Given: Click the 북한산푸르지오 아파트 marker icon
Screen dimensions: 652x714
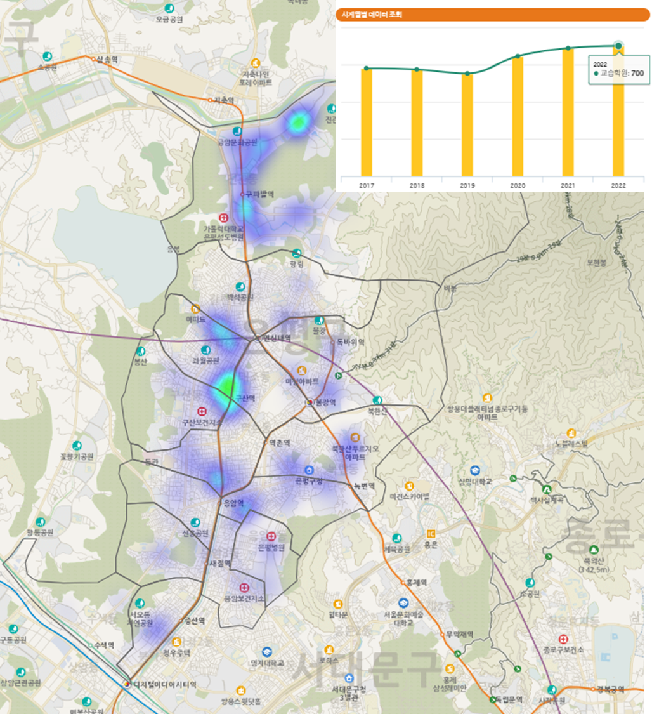Looking at the screenshot, I should click(355, 437).
